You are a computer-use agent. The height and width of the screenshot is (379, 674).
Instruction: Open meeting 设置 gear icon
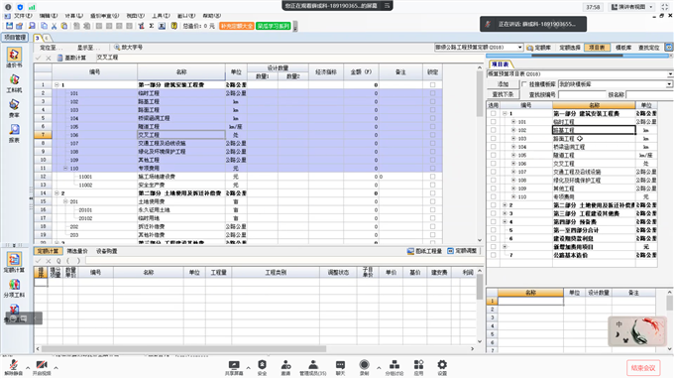tap(442, 367)
